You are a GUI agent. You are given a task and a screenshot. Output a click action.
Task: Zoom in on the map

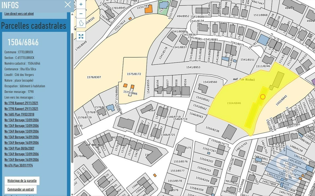[x=81, y=4]
